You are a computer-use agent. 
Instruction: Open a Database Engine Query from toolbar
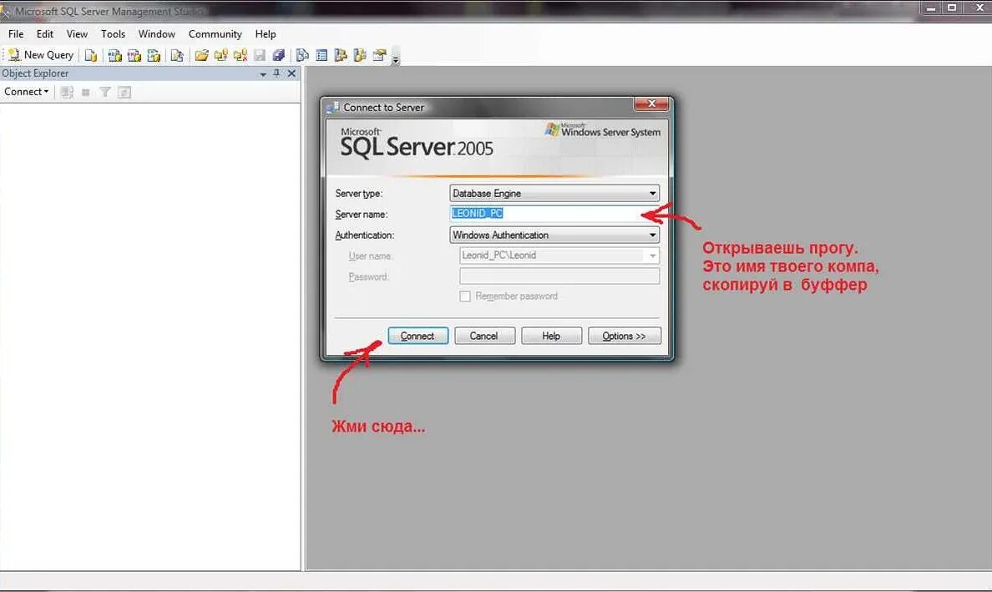click(x=91, y=56)
